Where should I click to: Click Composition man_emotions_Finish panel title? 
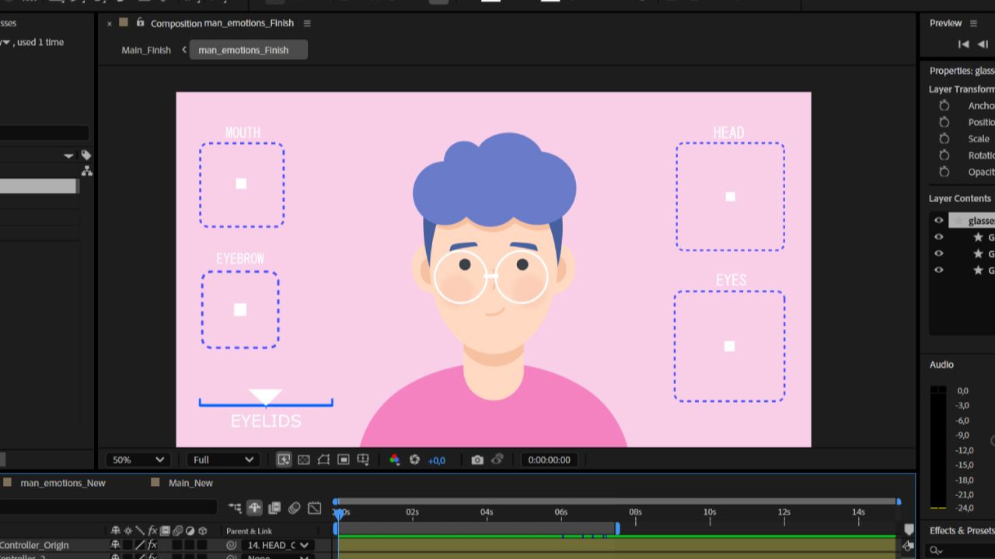click(222, 23)
